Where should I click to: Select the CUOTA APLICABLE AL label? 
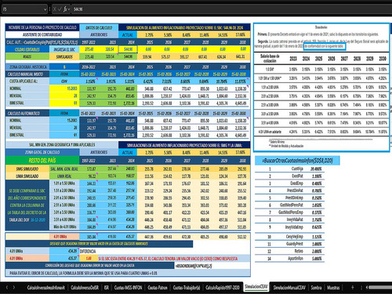[27, 81]
